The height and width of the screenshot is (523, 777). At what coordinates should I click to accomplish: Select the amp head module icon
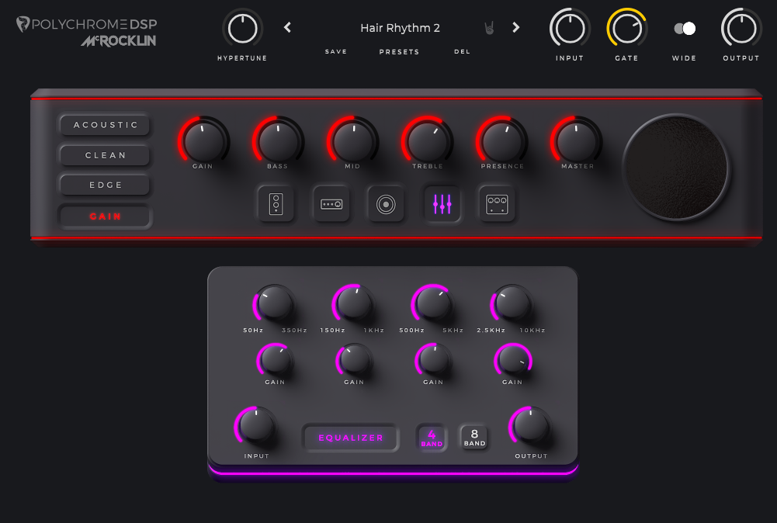coord(331,204)
